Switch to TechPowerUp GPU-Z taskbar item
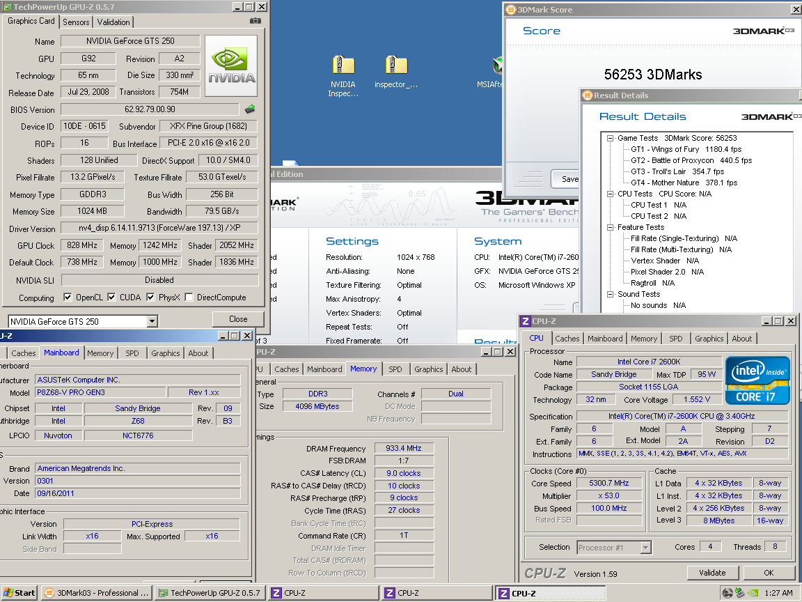The height and width of the screenshot is (602, 802). click(x=210, y=593)
